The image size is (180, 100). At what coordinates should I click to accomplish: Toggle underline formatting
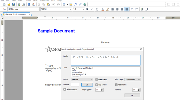click(97, 9)
